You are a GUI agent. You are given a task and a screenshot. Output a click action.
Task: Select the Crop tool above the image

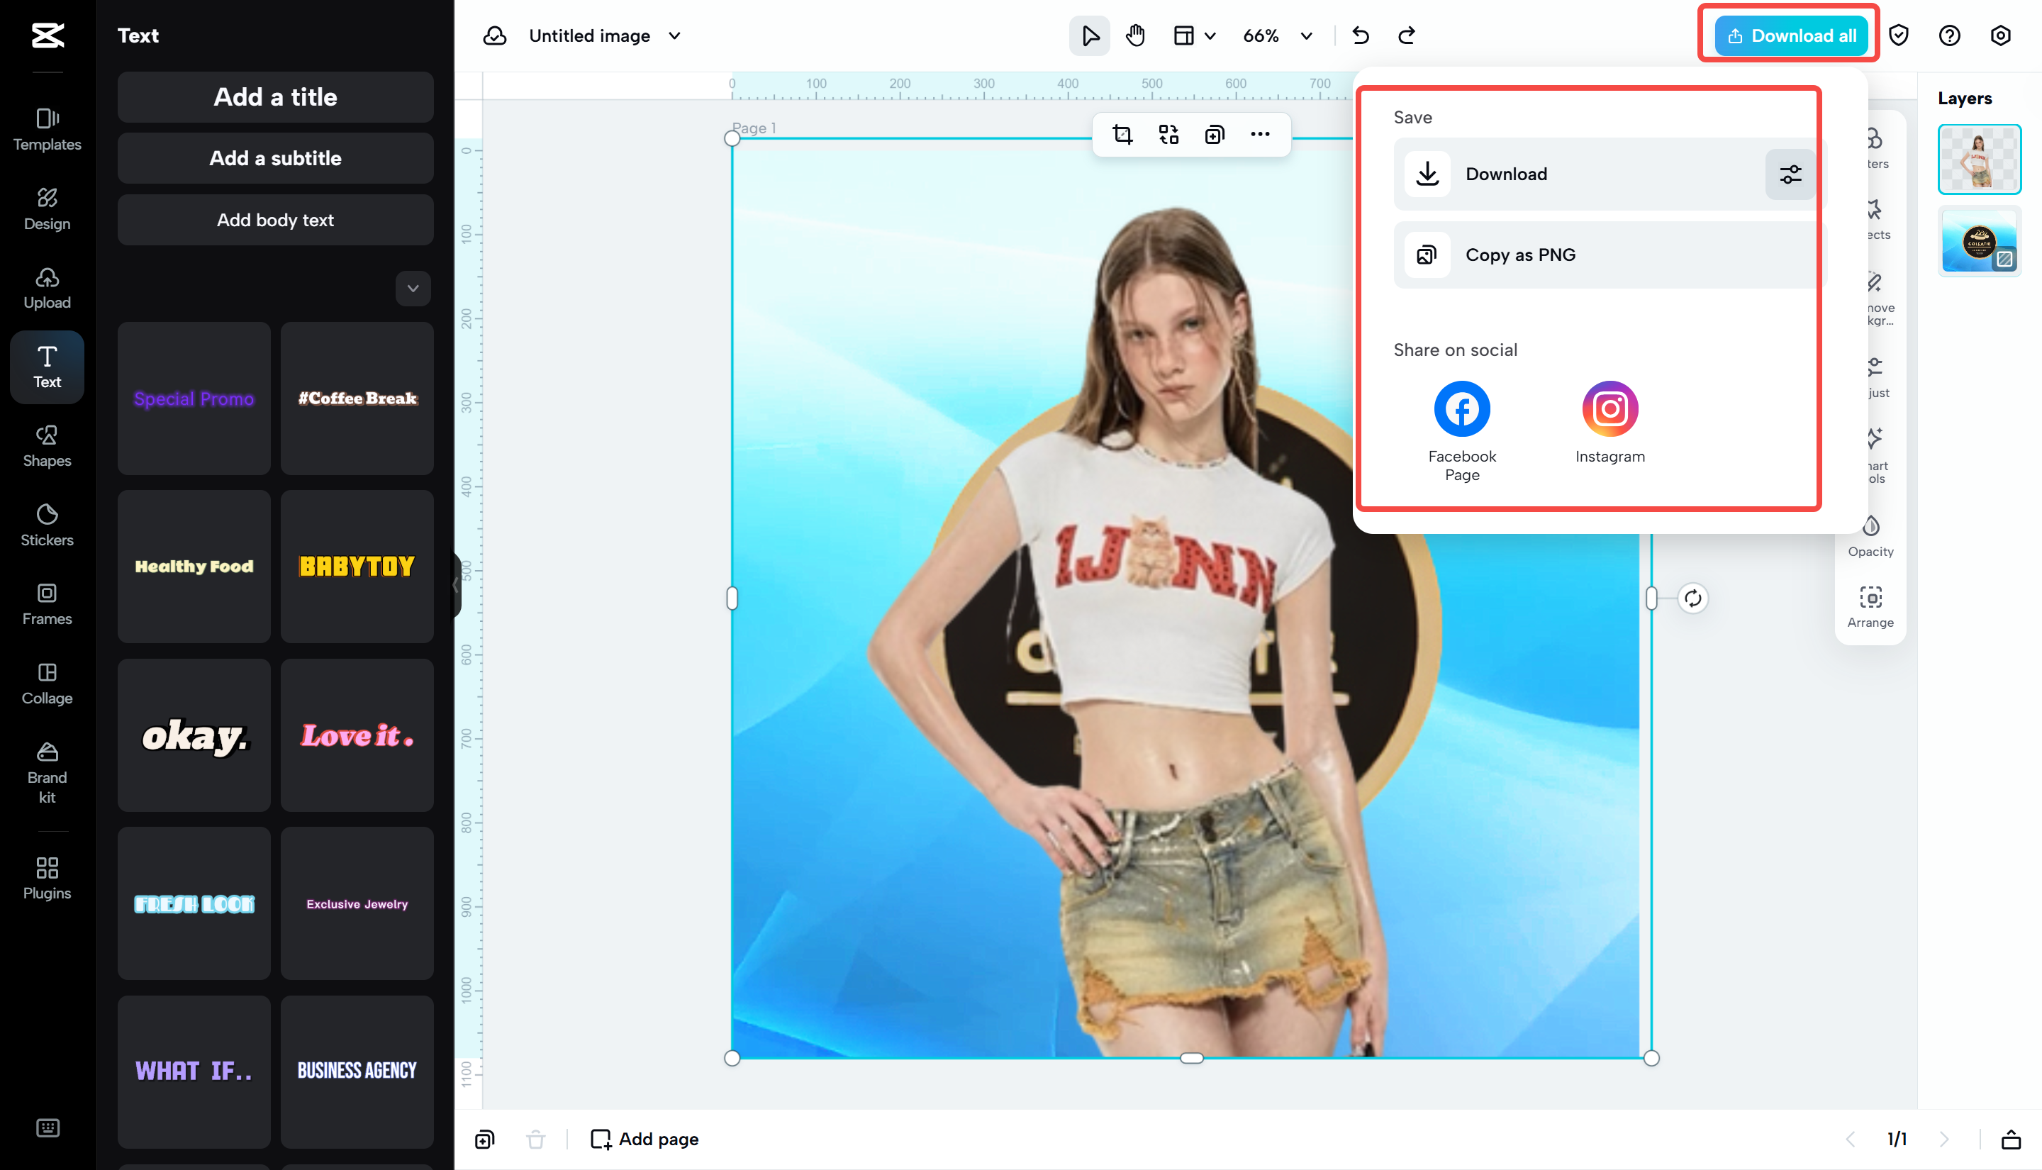(x=1123, y=134)
